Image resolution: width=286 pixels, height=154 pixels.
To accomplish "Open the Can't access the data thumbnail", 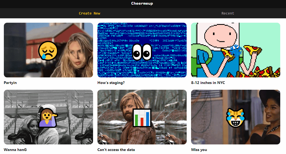I will pos(142,117).
